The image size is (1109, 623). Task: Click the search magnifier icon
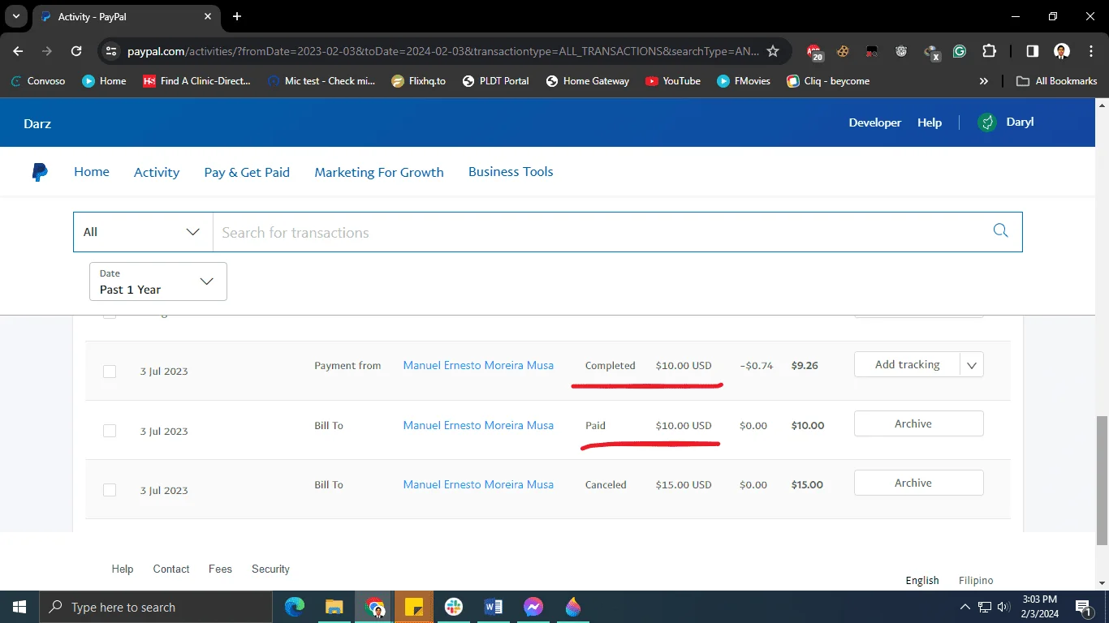coord(1000,231)
